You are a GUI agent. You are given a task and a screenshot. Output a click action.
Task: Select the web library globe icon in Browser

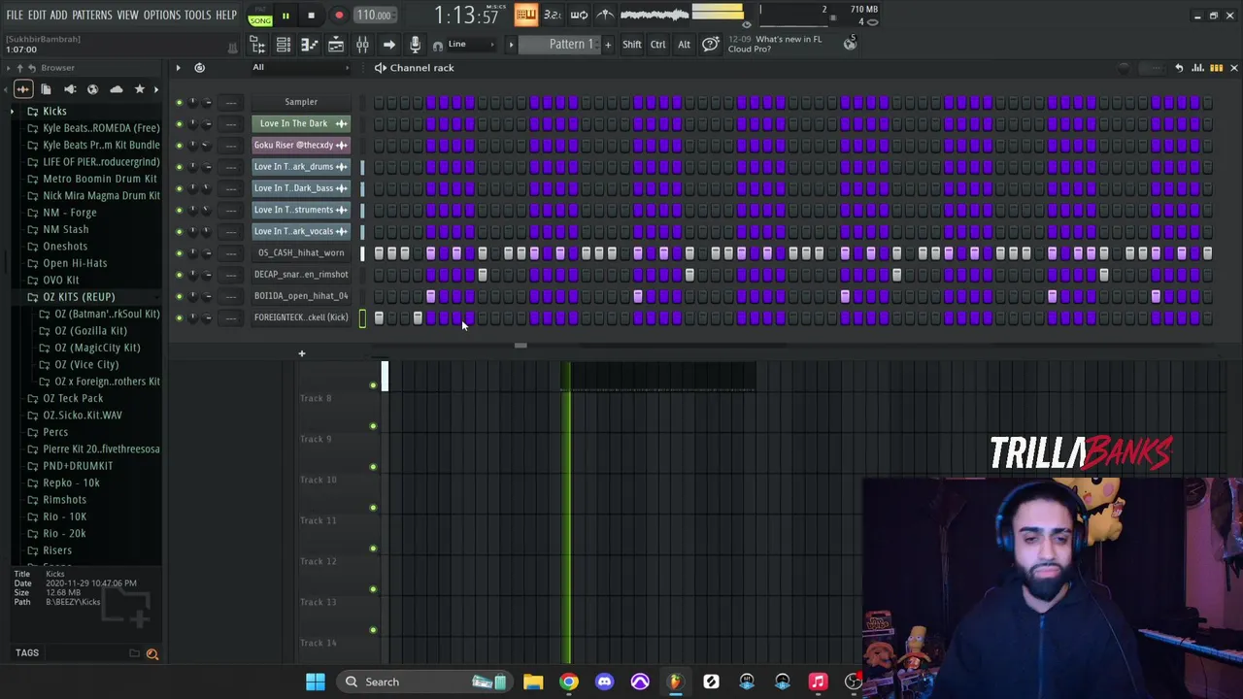[92, 89]
